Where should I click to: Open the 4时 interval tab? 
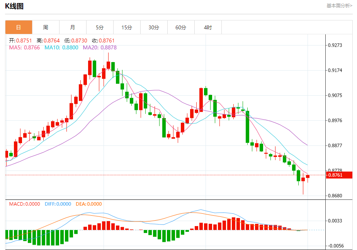tap(208, 27)
